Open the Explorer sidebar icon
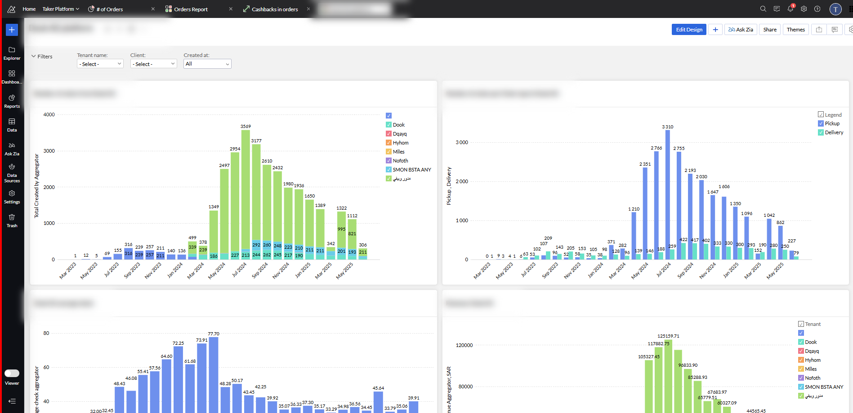 (x=12, y=53)
